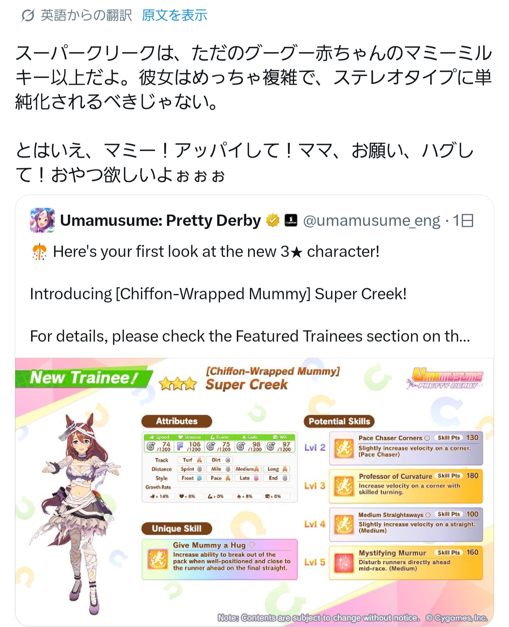Click the Mystifying Murmur skill icon

coord(344,562)
